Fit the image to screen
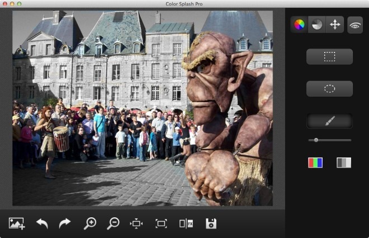Image resolution: width=369 pixels, height=238 pixels. 161,223
